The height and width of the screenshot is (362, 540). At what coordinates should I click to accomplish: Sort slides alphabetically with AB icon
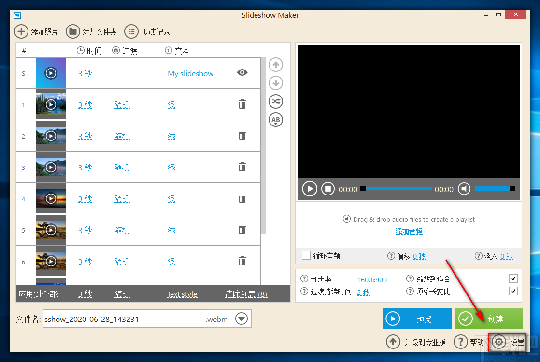276,120
